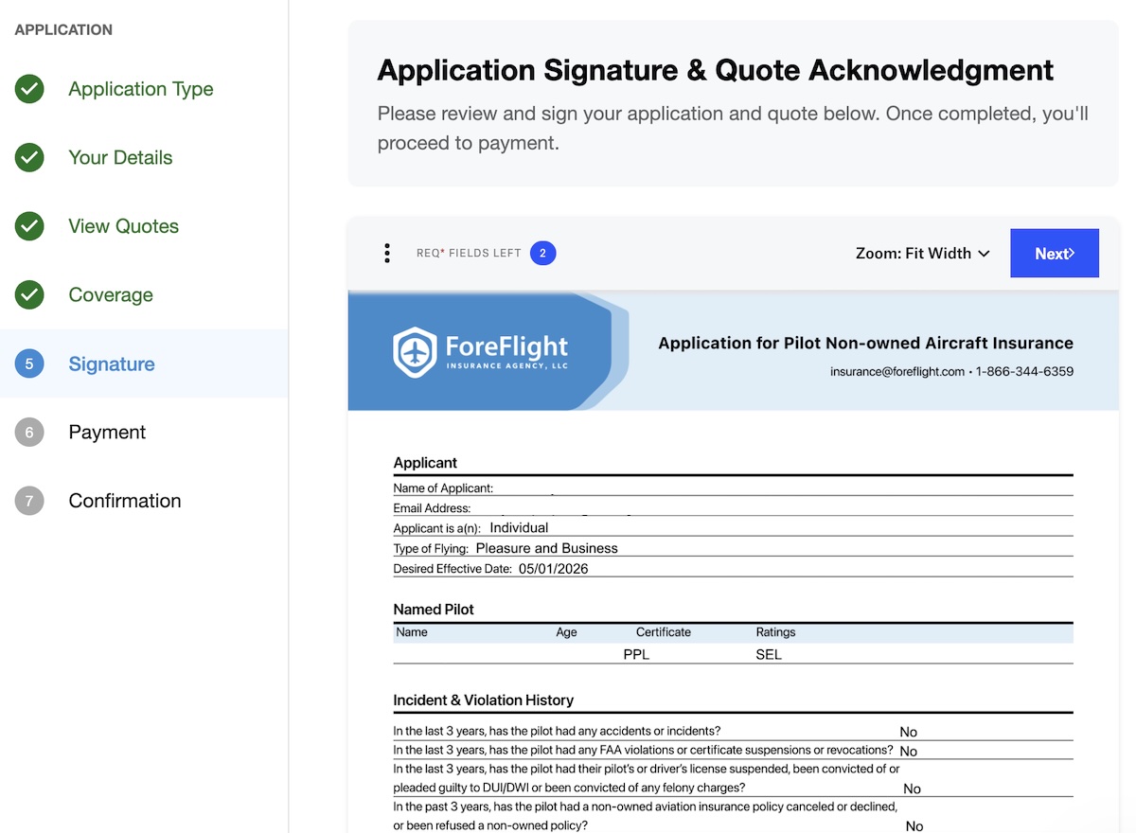
Task: Click the ForeFlight shield airplane logo
Action: 415,352
